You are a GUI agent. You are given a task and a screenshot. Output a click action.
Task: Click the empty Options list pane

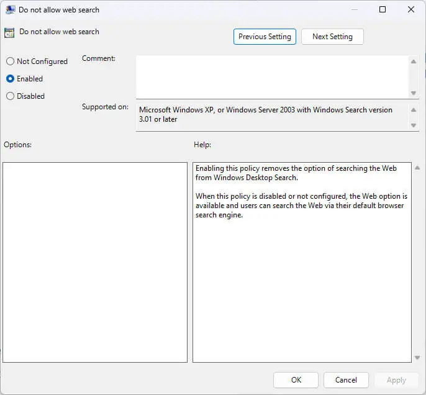[x=95, y=263]
